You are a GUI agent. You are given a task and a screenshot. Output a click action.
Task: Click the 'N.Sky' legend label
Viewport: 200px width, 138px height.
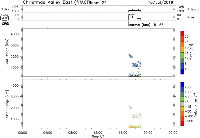(5, 9)
